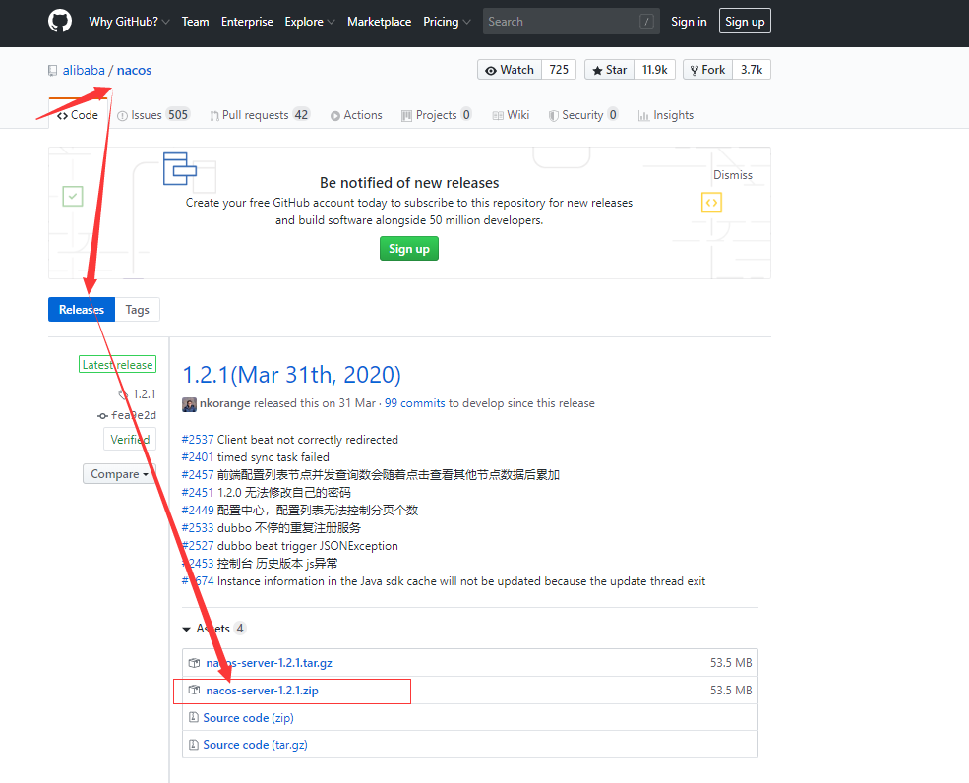Screen dimensions: 969x783
Task: Collapse the Assets section triangle
Action: pyautogui.click(x=187, y=630)
